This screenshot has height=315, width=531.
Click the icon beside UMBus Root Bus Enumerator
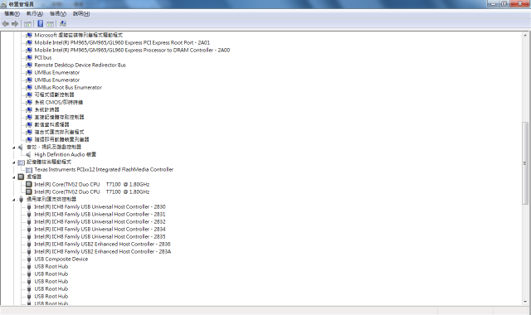pos(29,87)
